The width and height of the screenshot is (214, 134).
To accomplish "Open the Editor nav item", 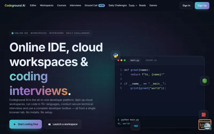I will (x=33, y=5).
